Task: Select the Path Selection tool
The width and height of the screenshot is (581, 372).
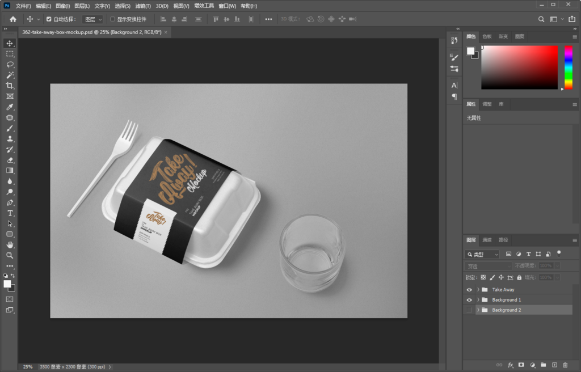Action: coord(10,224)
